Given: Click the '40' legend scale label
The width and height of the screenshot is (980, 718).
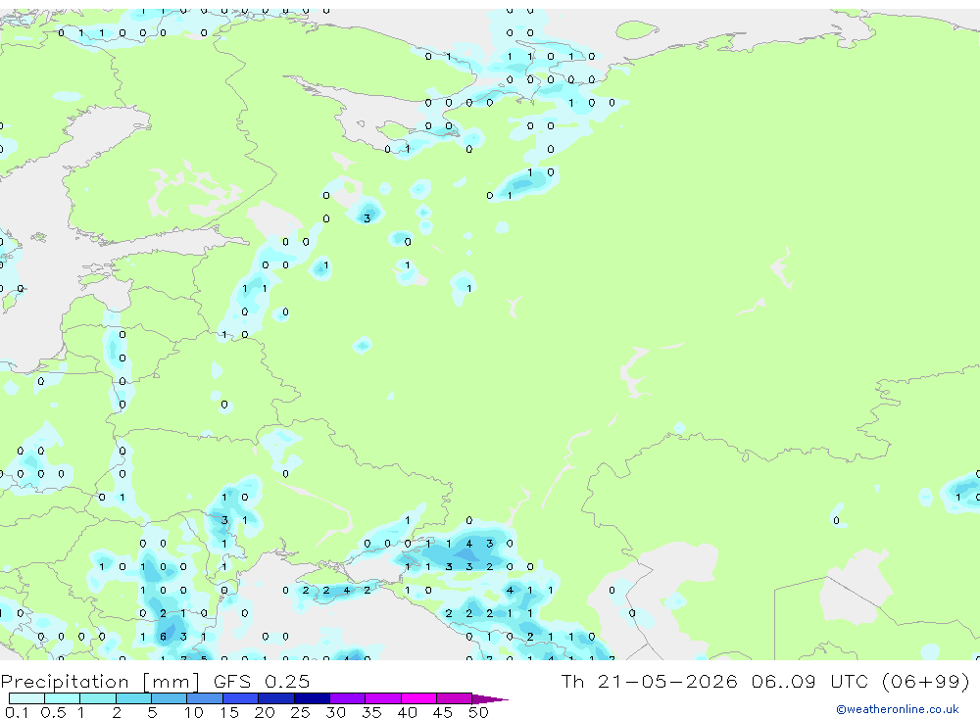Looking at the screenshot, I should [x=407, y=712].
